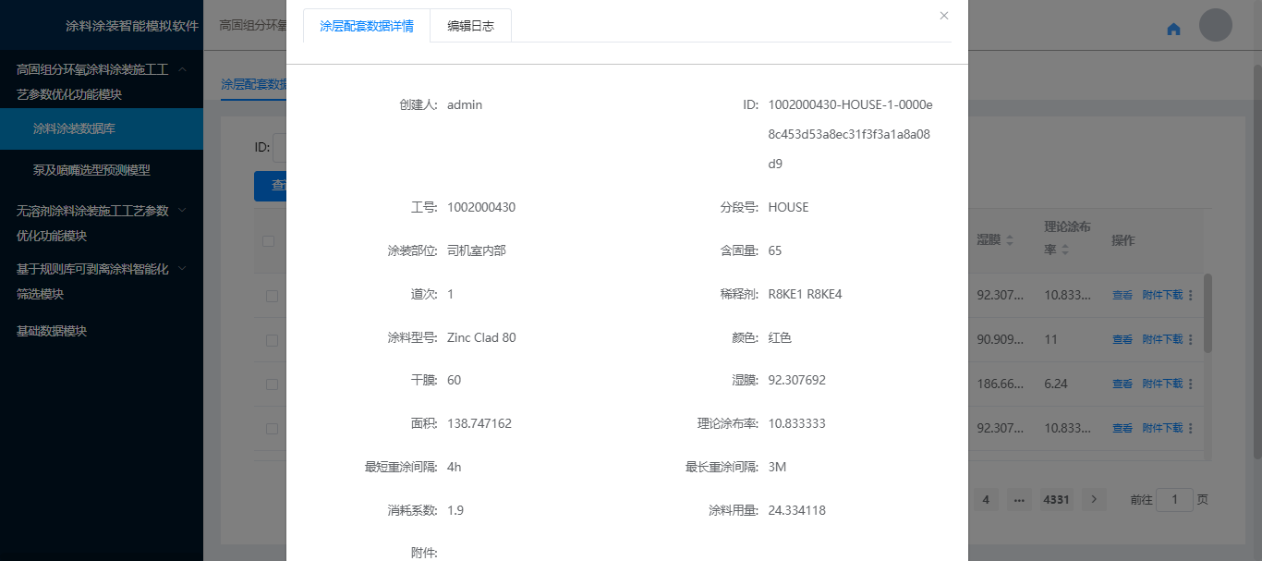Click 附件下载 for the 186.66 row
Screen dimensions: 1262x561
click(x=1161, y=384)
